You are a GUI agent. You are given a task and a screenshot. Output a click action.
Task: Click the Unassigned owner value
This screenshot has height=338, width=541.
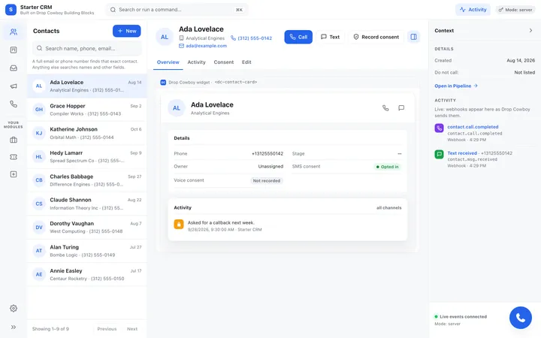click(270, 166)
